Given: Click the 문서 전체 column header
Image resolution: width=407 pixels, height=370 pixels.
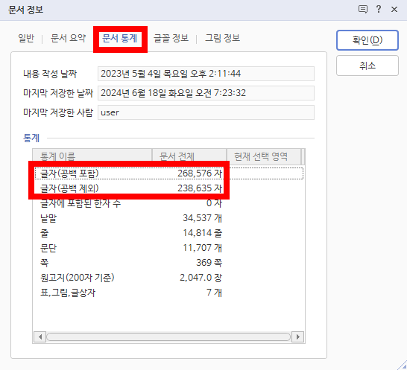Looking at the screenshot, I should tap(189, 156).
